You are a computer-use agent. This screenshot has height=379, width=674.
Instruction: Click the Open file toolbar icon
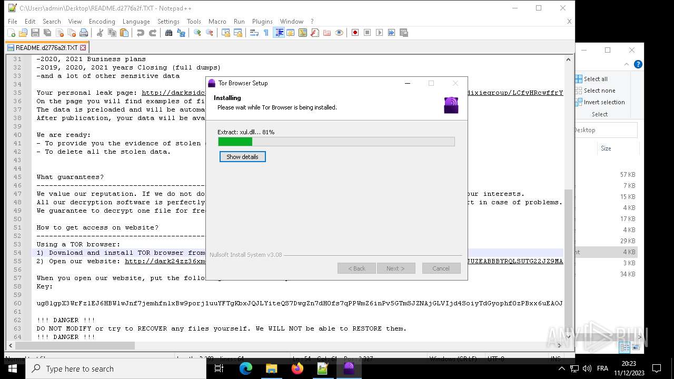[23, 33]
